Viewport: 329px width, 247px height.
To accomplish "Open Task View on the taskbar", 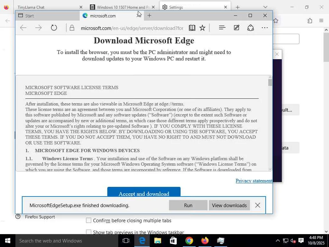I will (126, 241).
